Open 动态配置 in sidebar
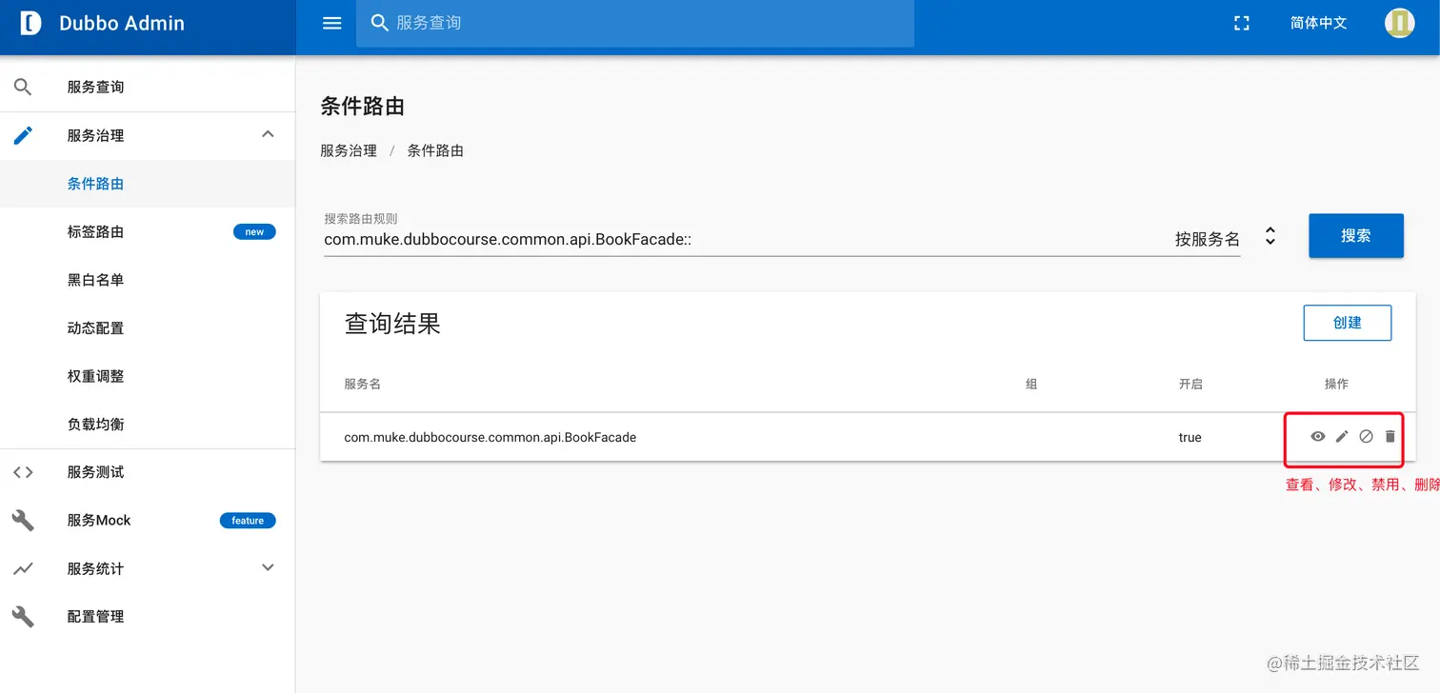1440x693 pixels. (x=148, y=327)
